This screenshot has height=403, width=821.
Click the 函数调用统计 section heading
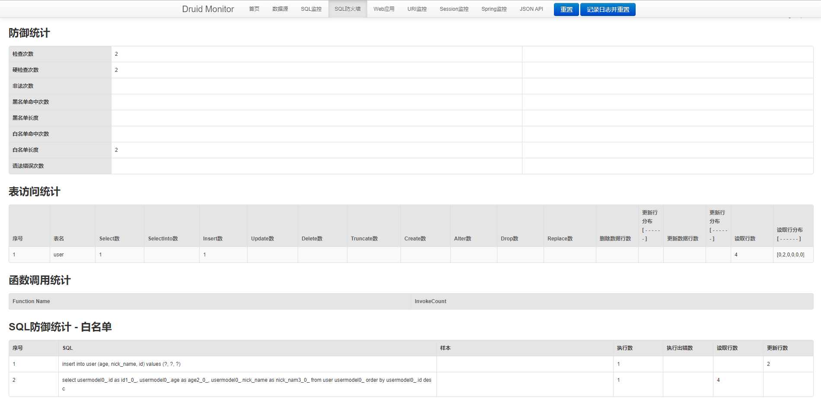(x=40, y=280)
